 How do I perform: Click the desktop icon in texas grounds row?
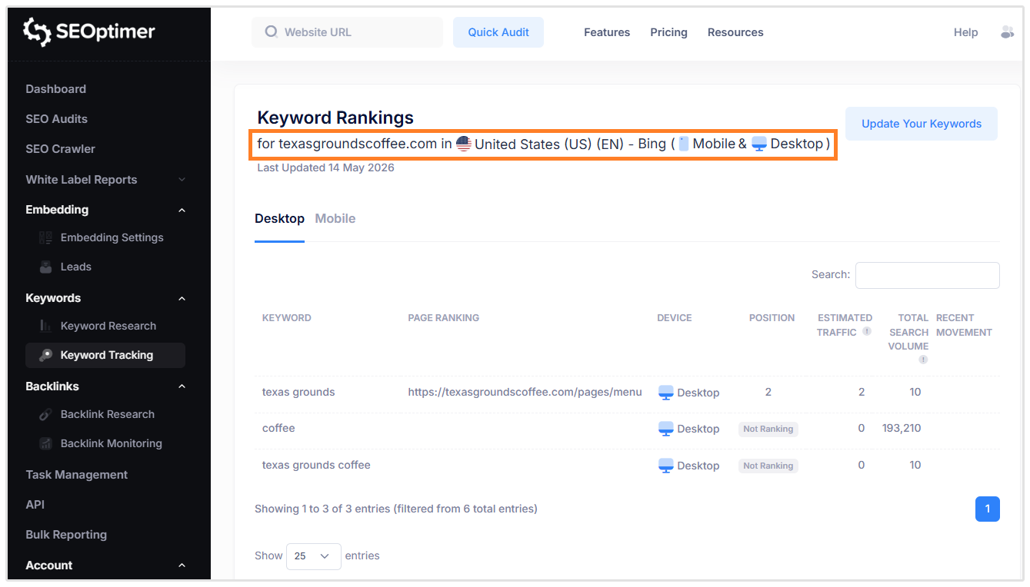point(666,393)
